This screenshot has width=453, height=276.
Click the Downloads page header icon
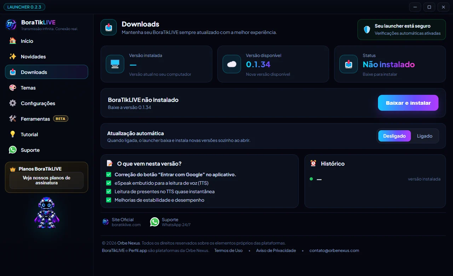click(109, 27)
